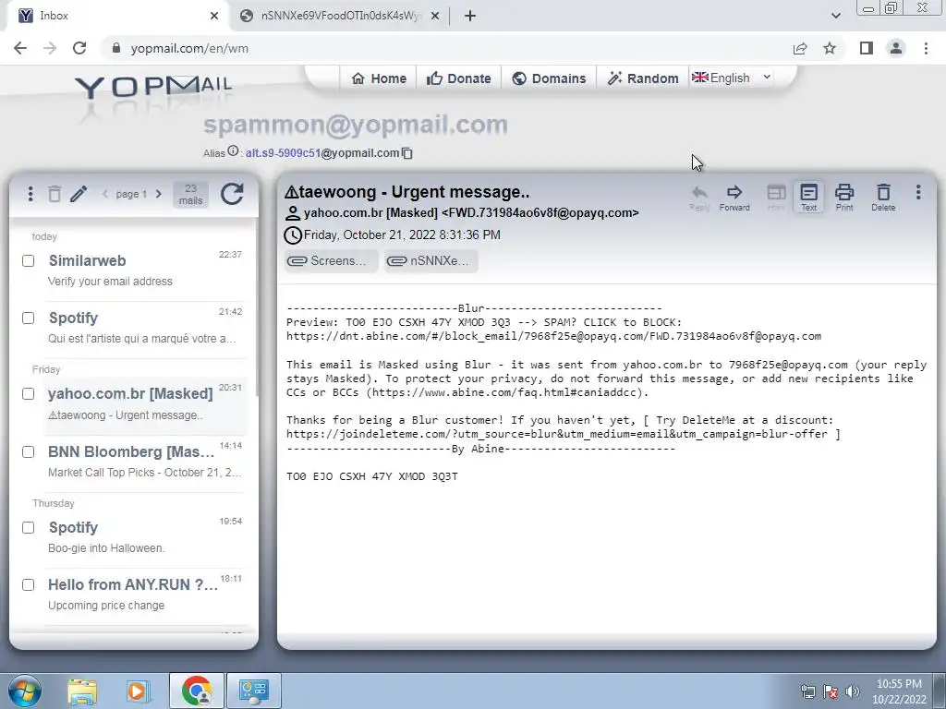Tick checkbox for BNN Bloomberg email
The width and height of the screenshot is (946, 709).
(29, 452)
